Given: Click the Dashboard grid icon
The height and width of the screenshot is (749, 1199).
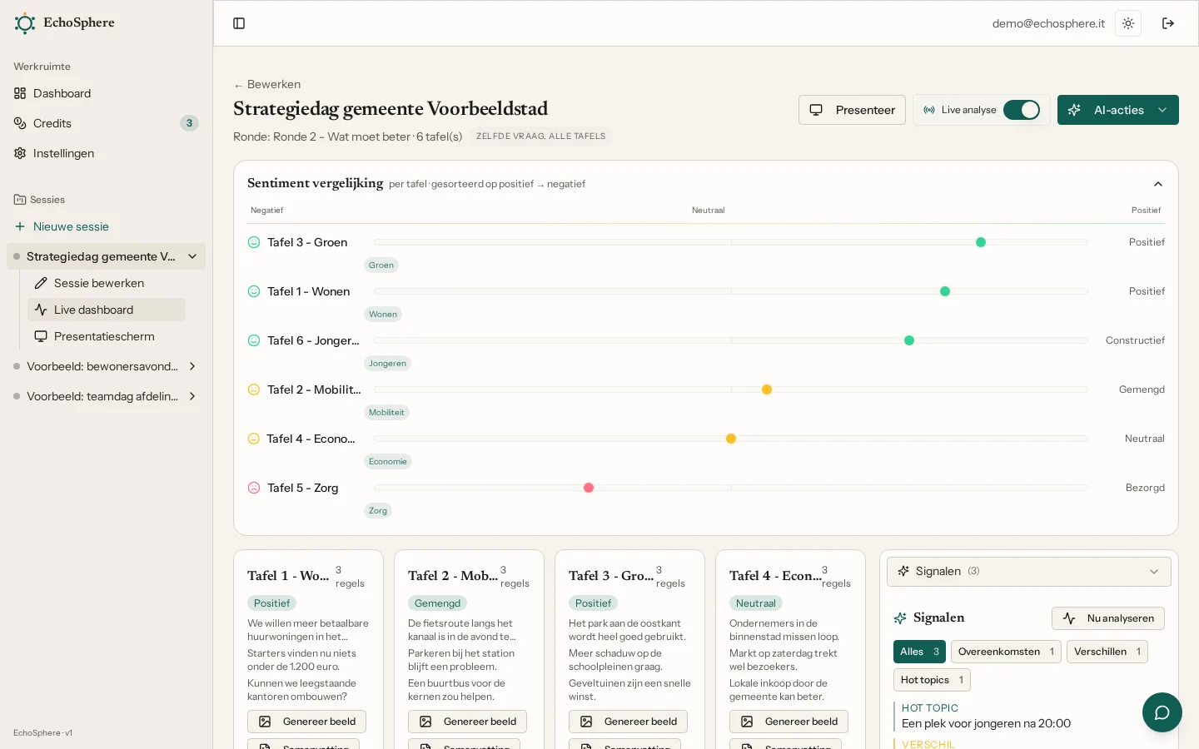Looking at the screenshot, I should [x=20, y=93].
